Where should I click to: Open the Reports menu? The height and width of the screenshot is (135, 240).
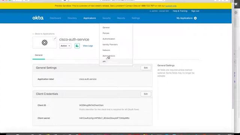(x=121, y=18)
